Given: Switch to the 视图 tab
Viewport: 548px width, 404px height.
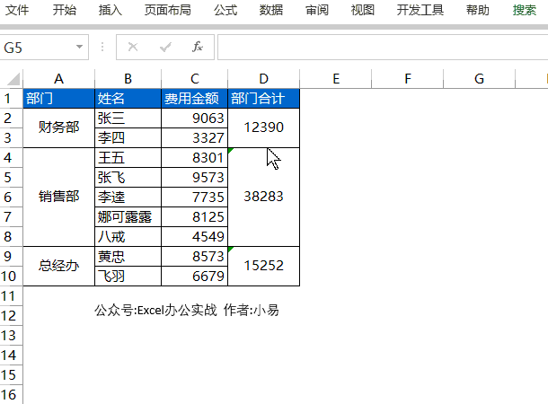Looking at the screenshot, I should click(x=363, y=10).
